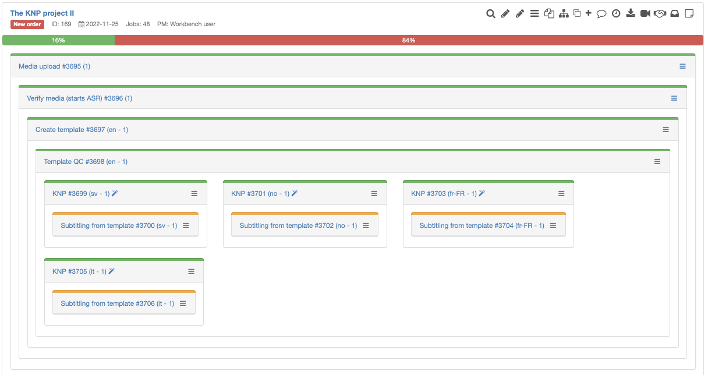708x375 pixels.
Task: Open Subtitling from template #3704 (fr-FR) link
Action: pos(482,226)
